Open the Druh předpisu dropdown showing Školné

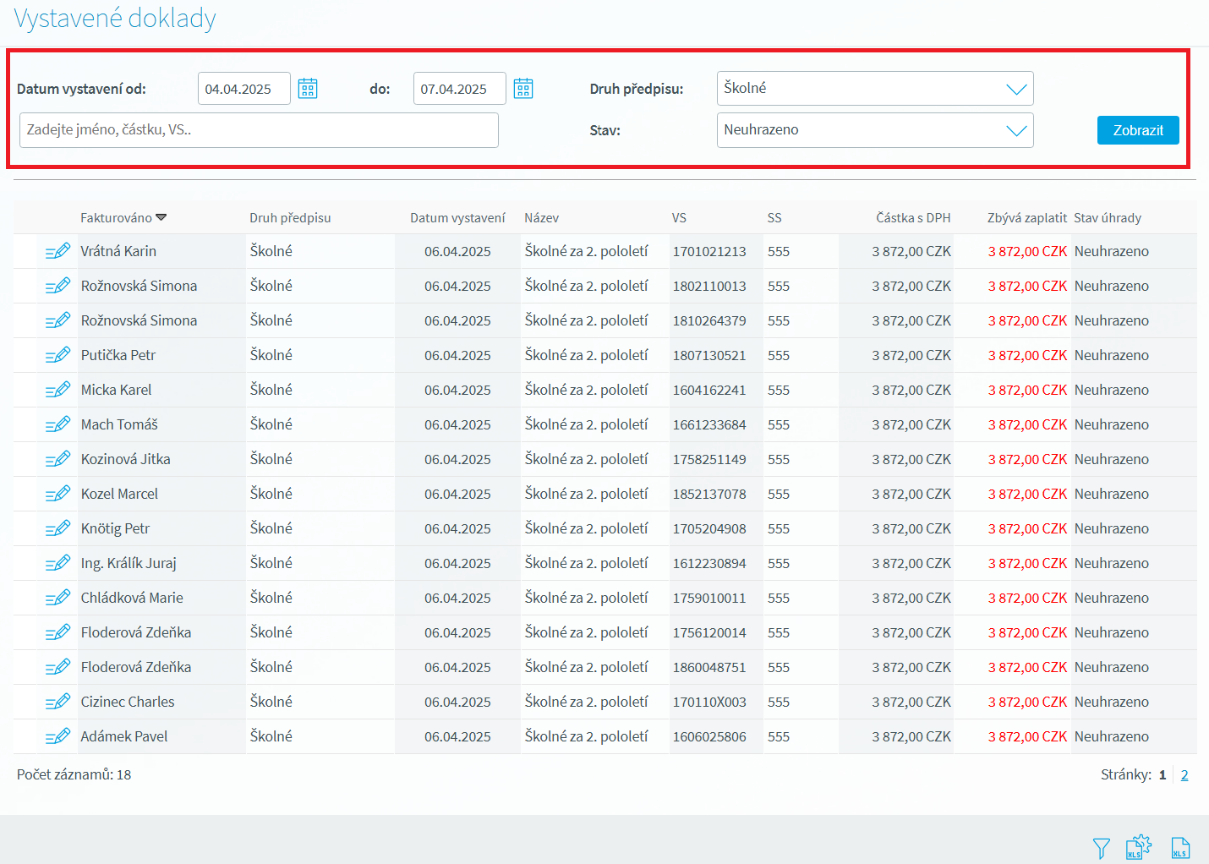875,89
